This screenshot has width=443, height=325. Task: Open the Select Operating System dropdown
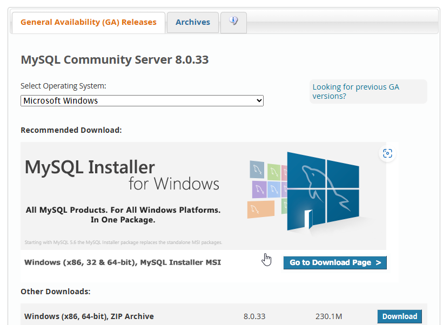click(142, 101)
